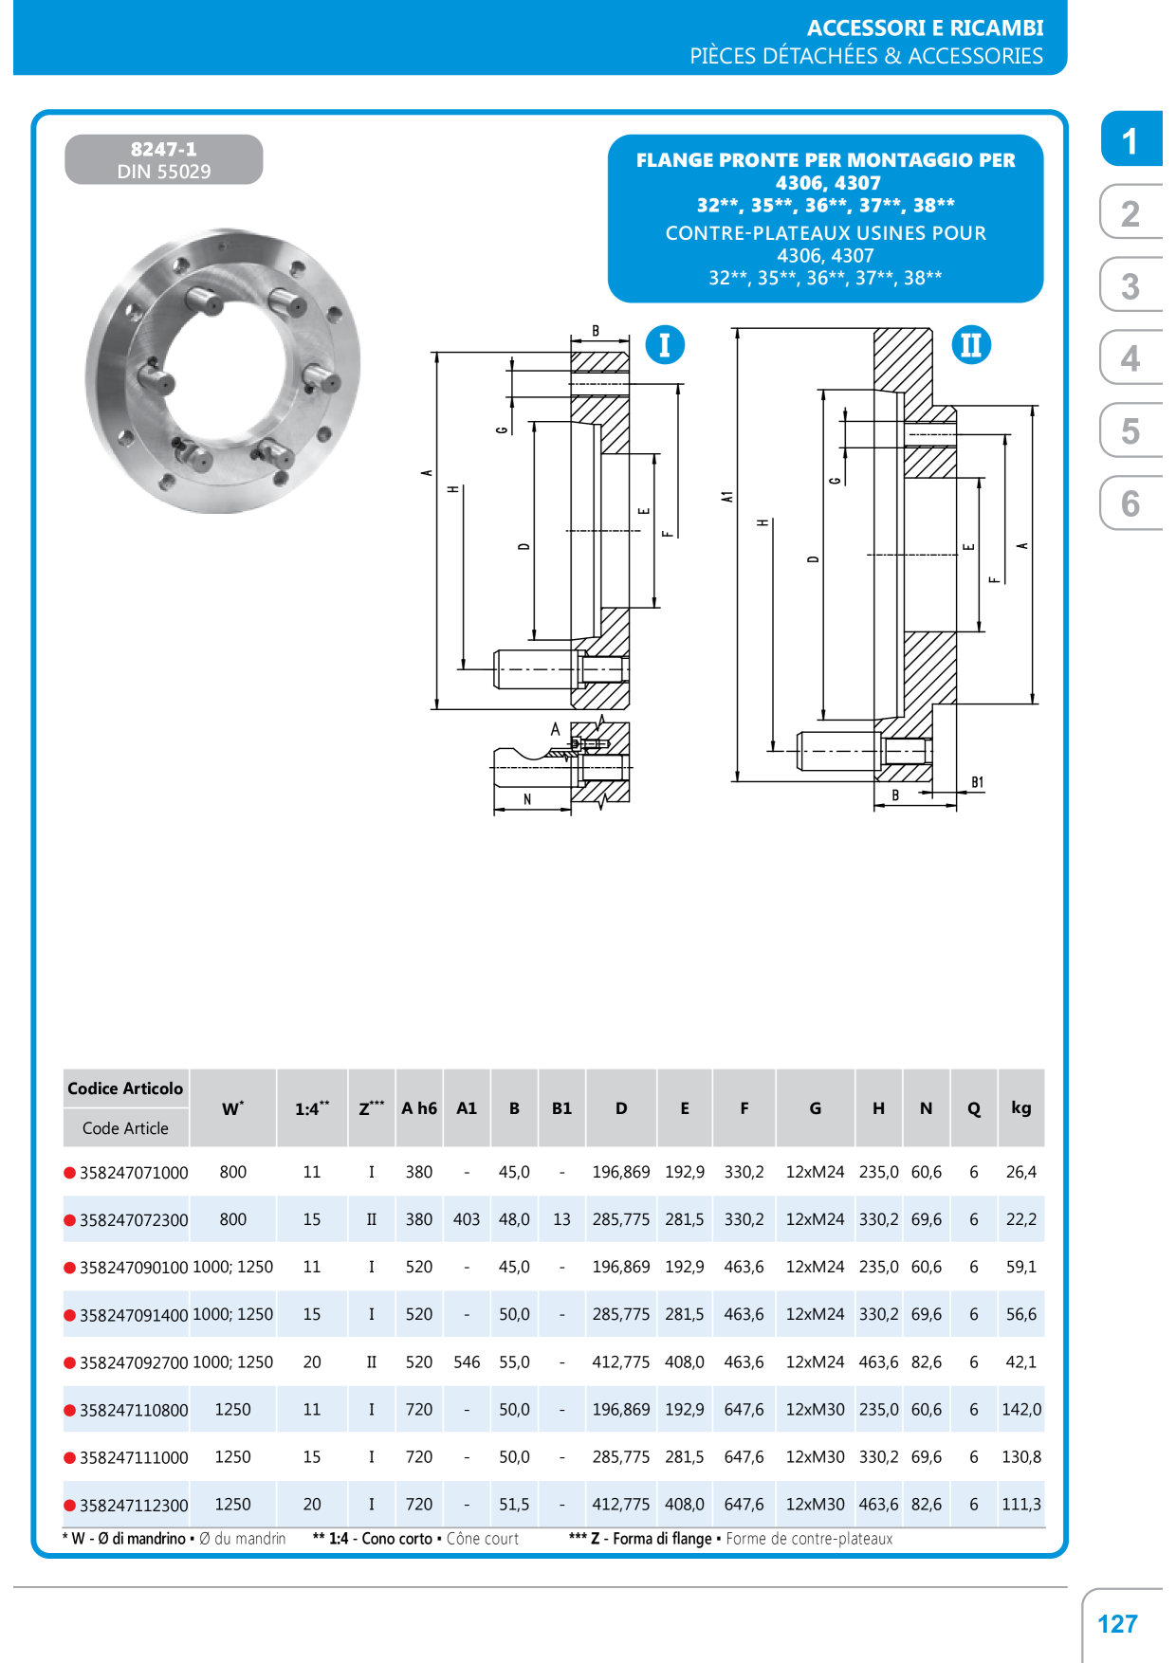Click the red dot beside 358247091400
This screenshot has height=1663, width=1176.
[69, 1315]
